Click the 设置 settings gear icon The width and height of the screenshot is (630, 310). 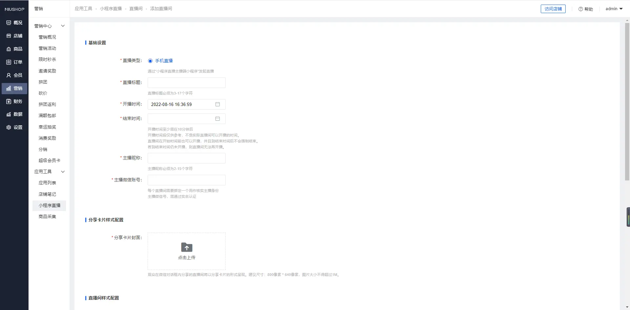(9, 127)
